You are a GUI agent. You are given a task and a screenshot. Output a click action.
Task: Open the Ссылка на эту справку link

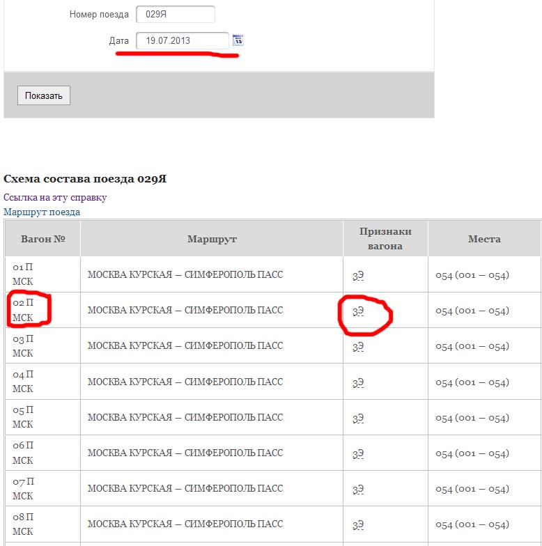[x=55, y=197]
